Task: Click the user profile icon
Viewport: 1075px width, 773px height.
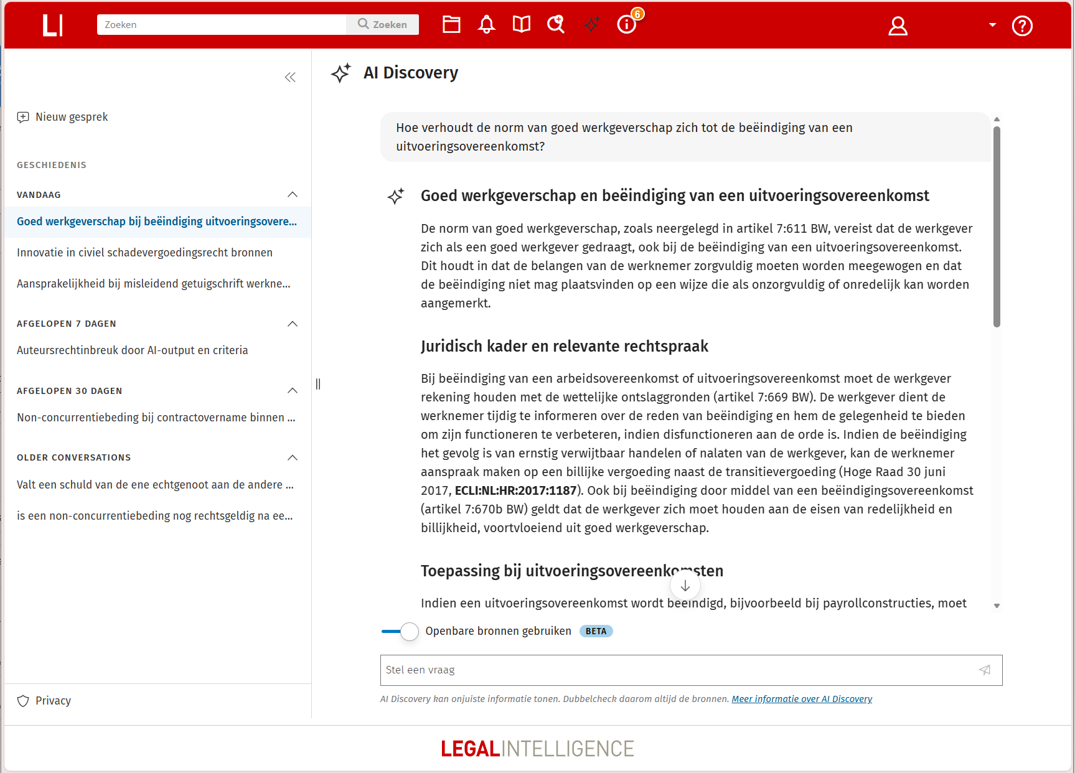Action: (x=898, y=26)
